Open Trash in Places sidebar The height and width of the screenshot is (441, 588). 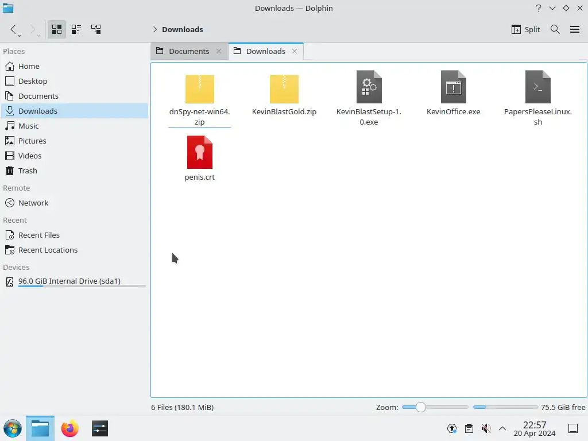click(74, 171)
